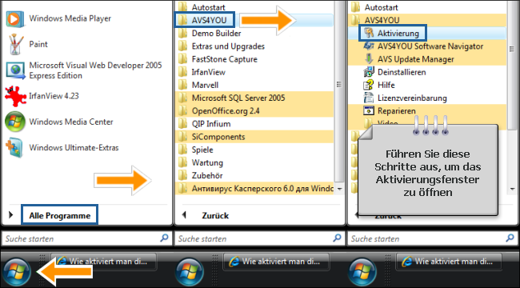Open the Wartung folder
This screenshot has height=288, width=520.
point(254,162)
